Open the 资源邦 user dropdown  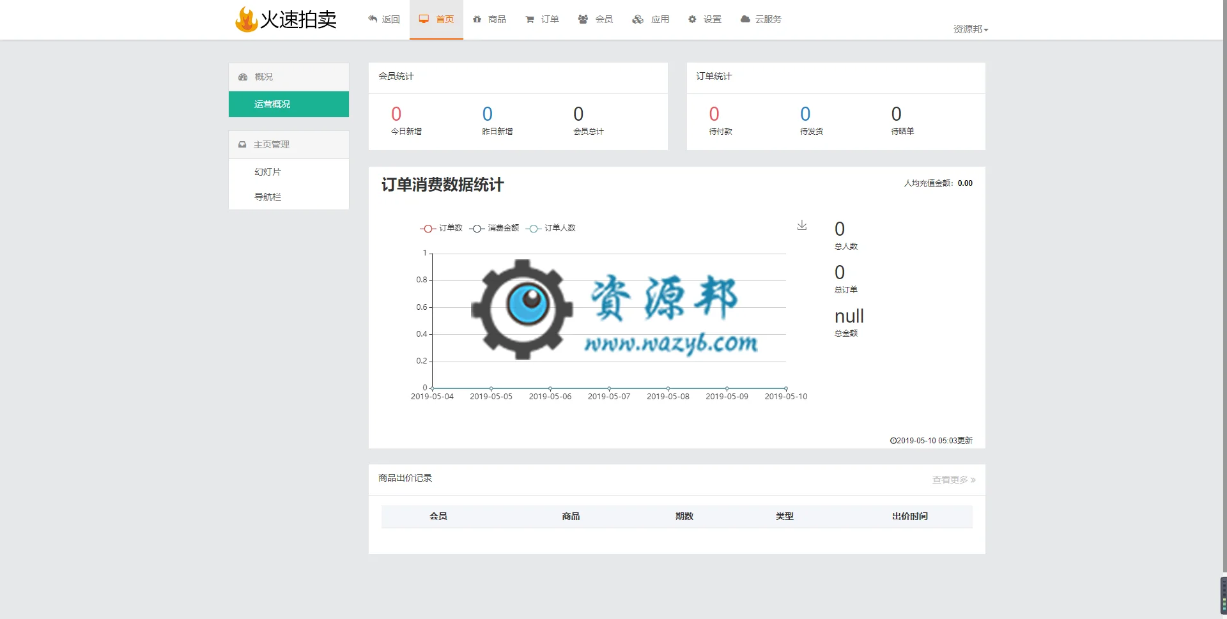point(970,29)
